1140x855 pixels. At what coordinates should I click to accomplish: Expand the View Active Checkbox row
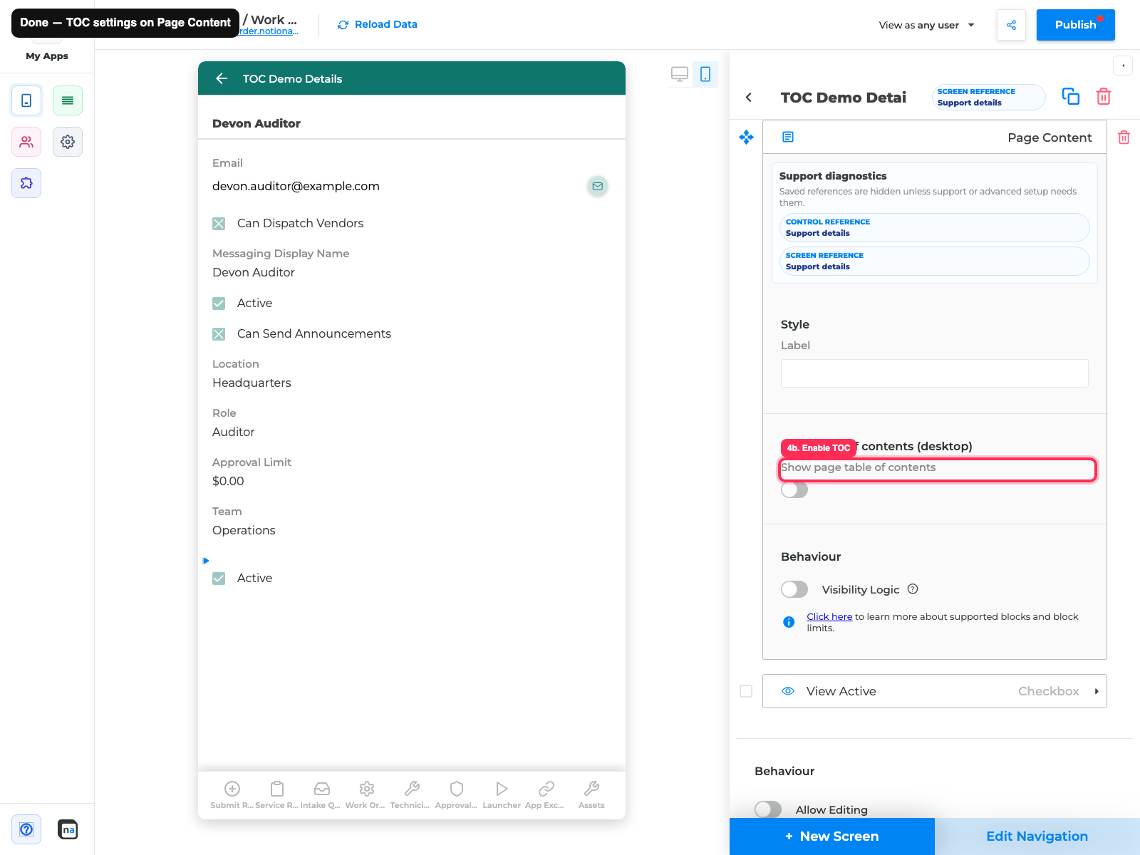point(1097,691)
